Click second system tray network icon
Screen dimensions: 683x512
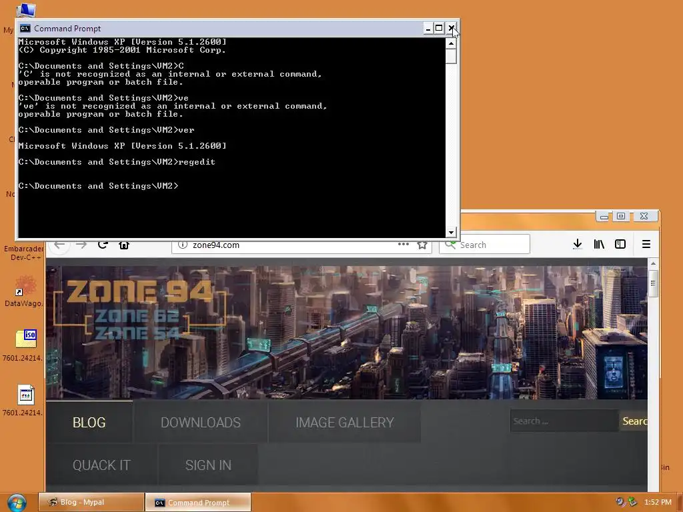pos(632,502)
